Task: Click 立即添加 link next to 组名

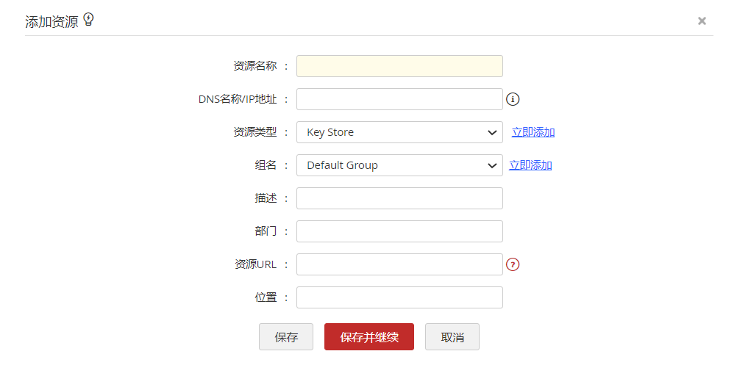Action: pos(530,165)
